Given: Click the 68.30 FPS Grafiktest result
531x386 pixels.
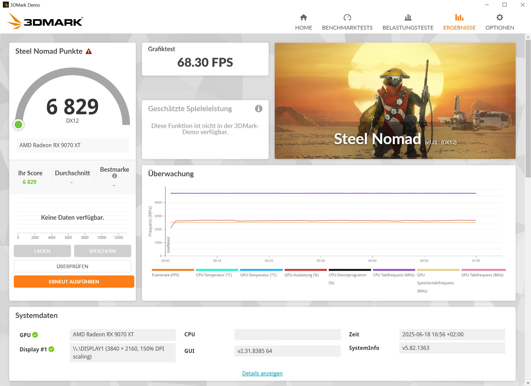Looking at the screenshot, I should [x=205, y=62].
